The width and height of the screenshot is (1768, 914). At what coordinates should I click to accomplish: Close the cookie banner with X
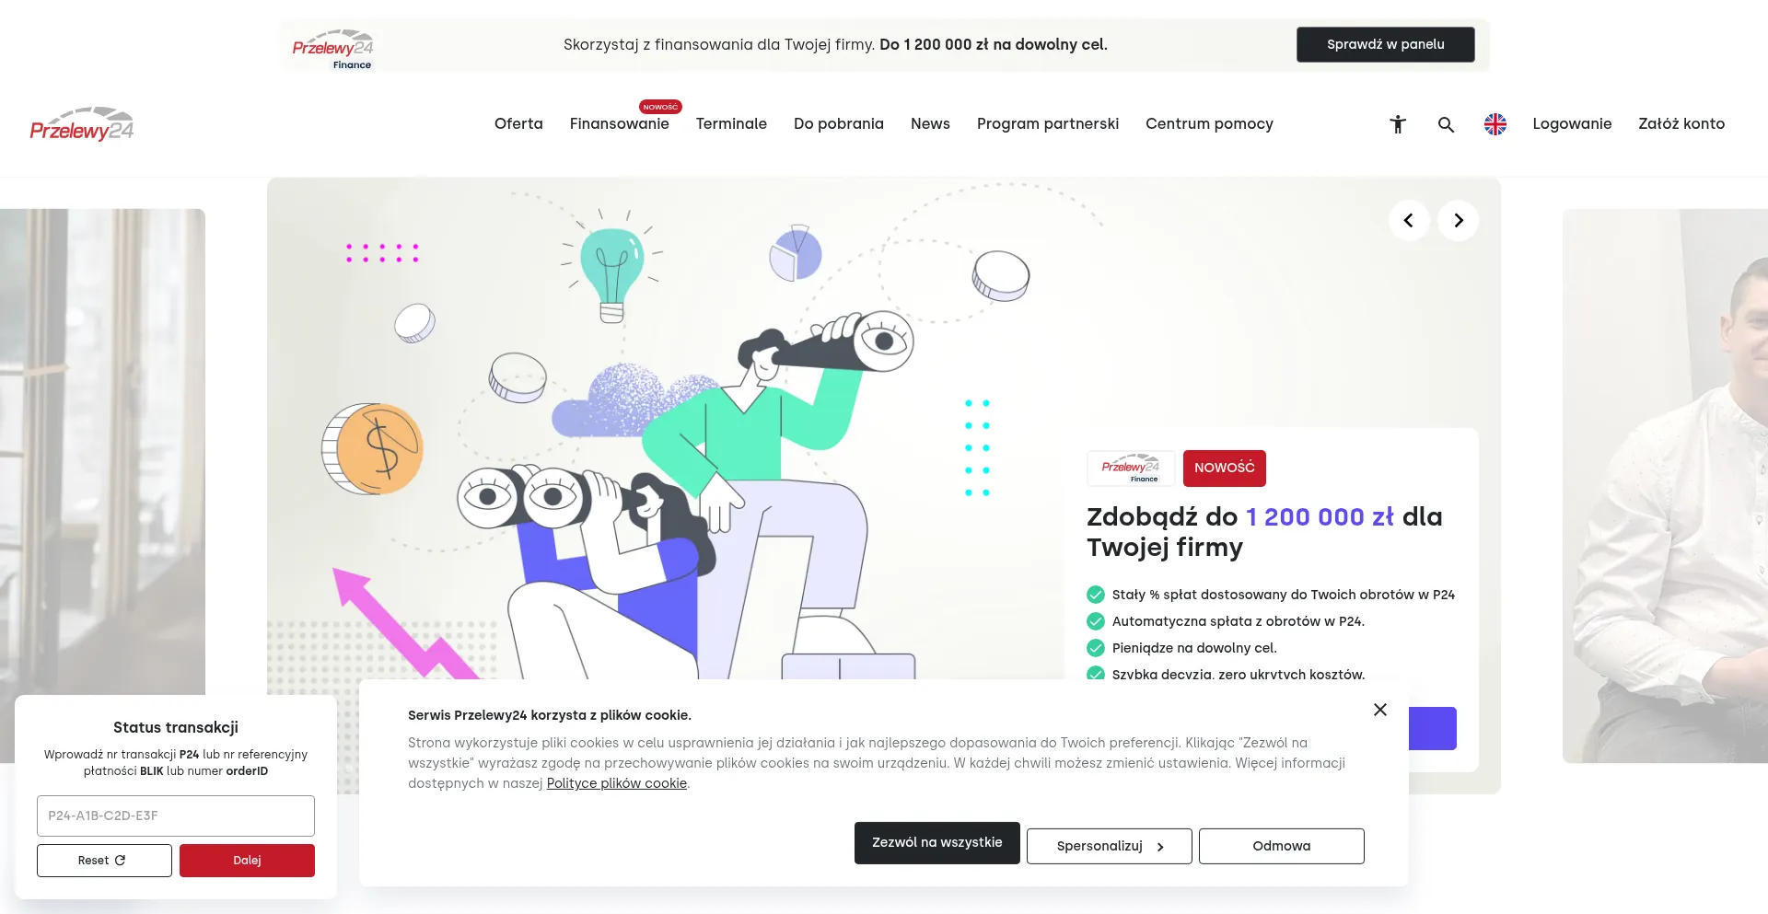1379,710
